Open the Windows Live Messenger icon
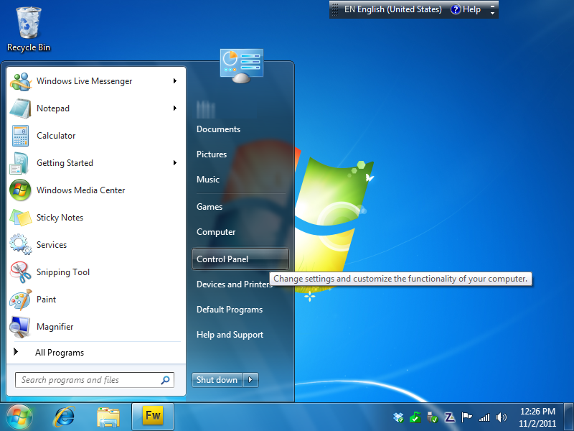The height and width of the screenshot is (431, 574). tap(21, 81)
